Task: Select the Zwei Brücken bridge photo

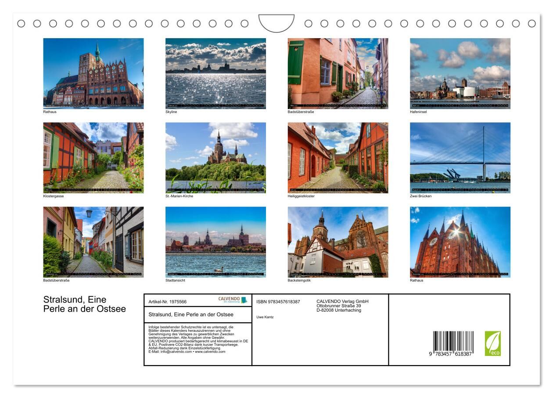Action: coord(460,157)
